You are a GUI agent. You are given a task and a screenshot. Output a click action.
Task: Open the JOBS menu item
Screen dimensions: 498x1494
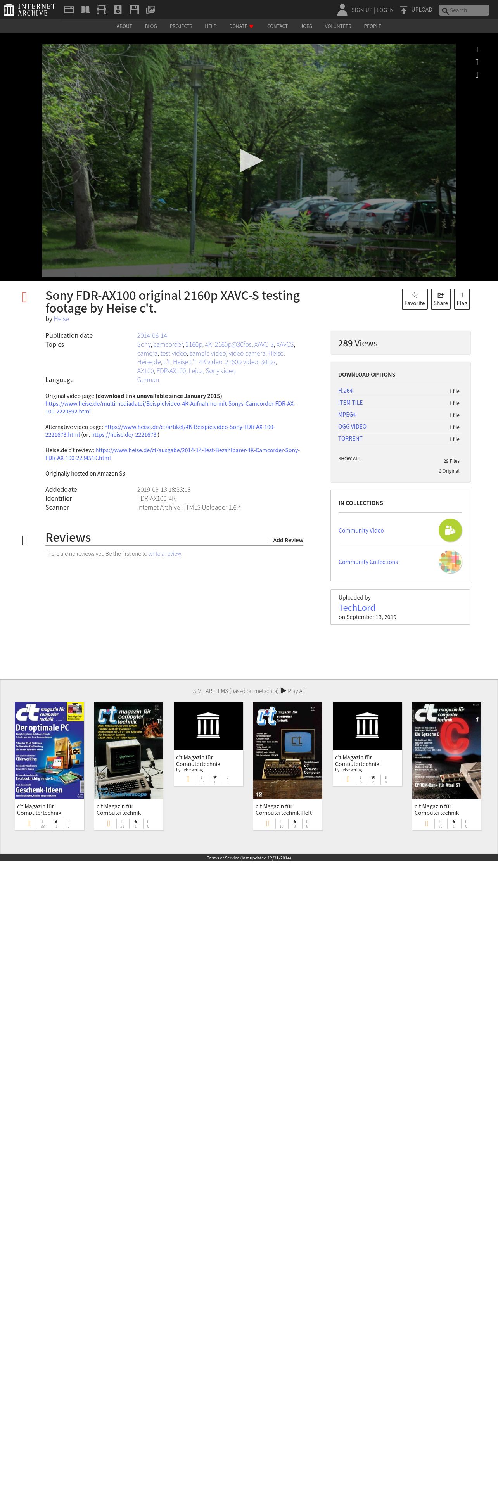[x=306, y=26]
